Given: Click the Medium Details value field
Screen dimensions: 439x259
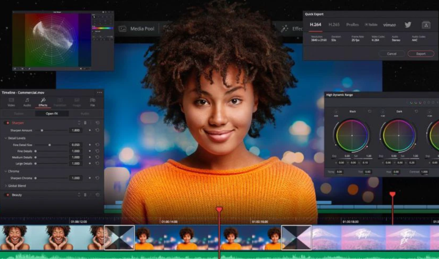Looking at the screenshot, I should [x=76, y=157].
